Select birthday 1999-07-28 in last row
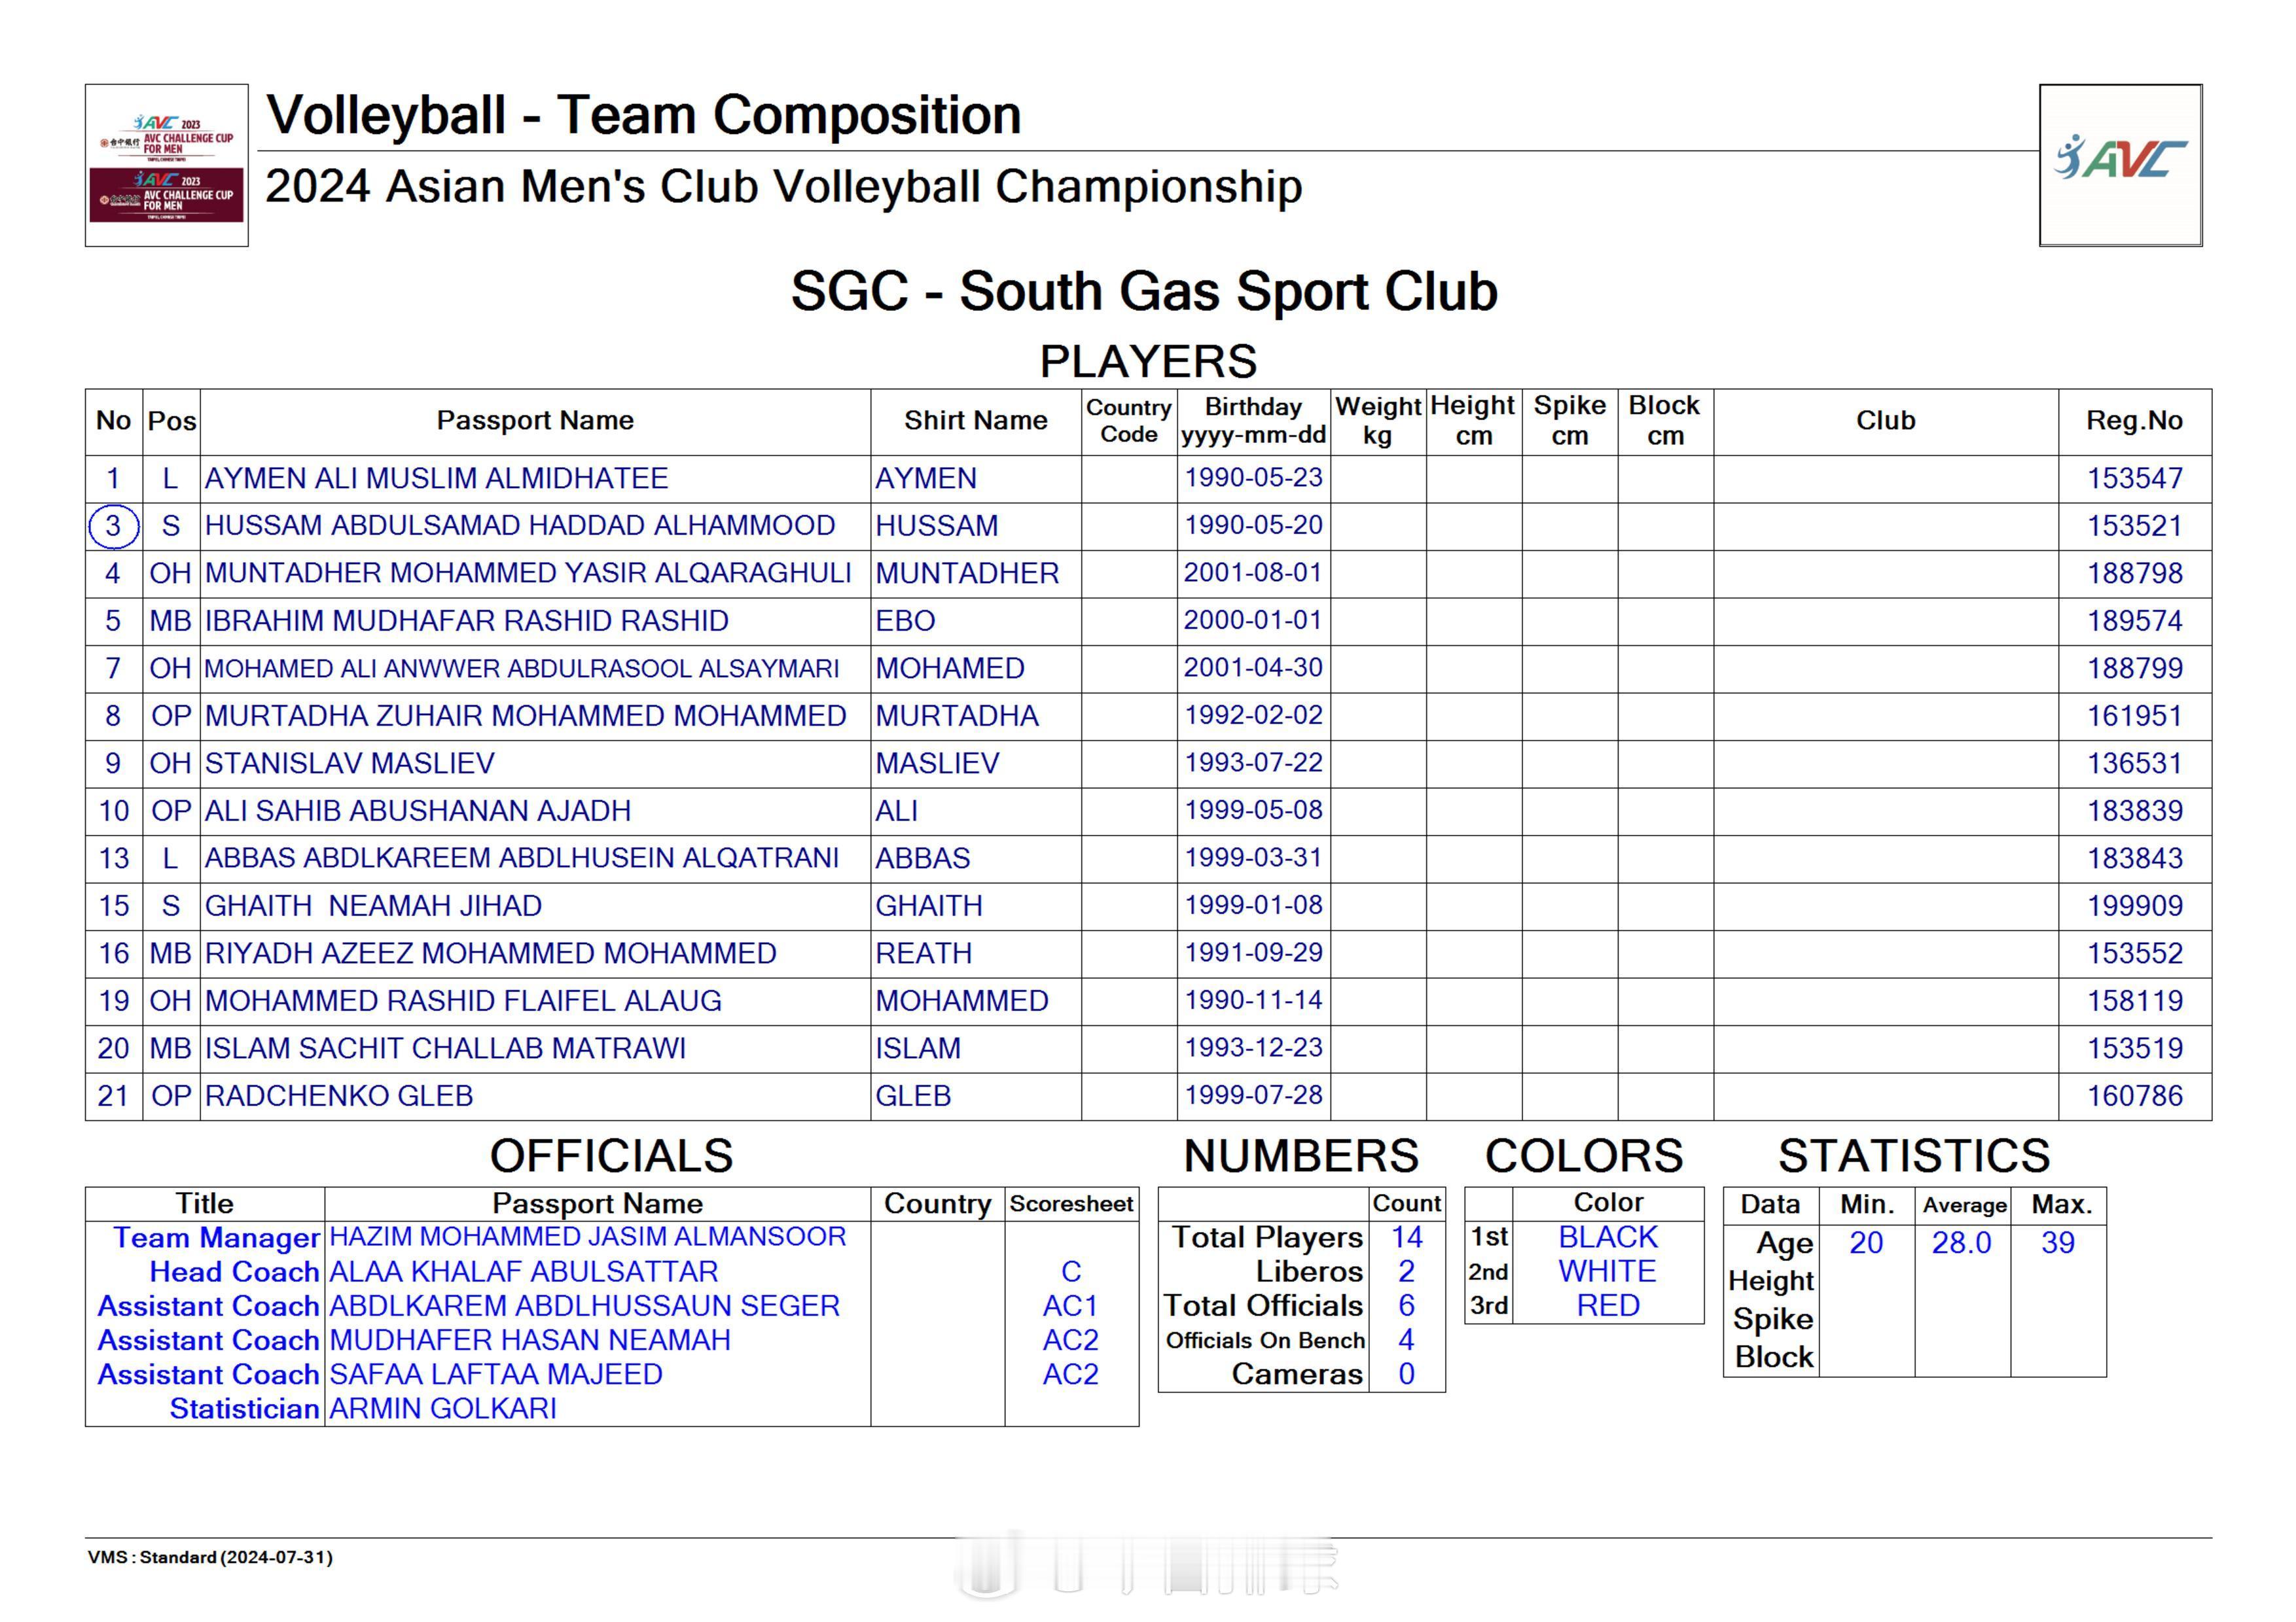This screenshot has height=1622, width=2296. [x=1253, y=1095]
